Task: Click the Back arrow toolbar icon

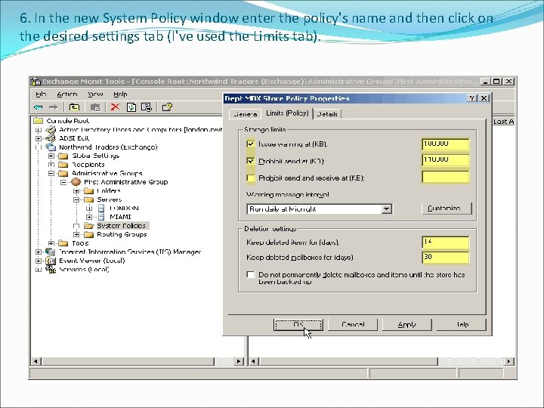Action: pos(39,107)
